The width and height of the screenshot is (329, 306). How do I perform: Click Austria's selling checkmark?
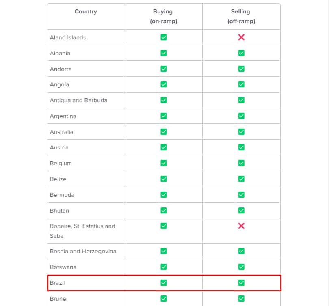tap(241, 148)
